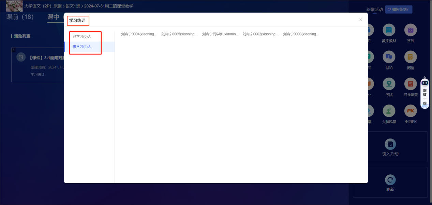Launch the 小组PK group activity
Viewport: 432px width, 205px height.
[x=410, y=111]
